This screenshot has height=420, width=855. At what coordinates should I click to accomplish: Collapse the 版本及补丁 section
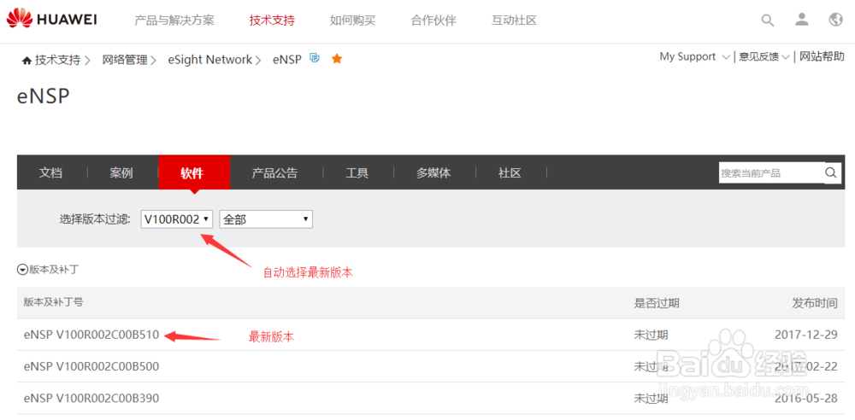pyautogui.click(x=22, y=269)
